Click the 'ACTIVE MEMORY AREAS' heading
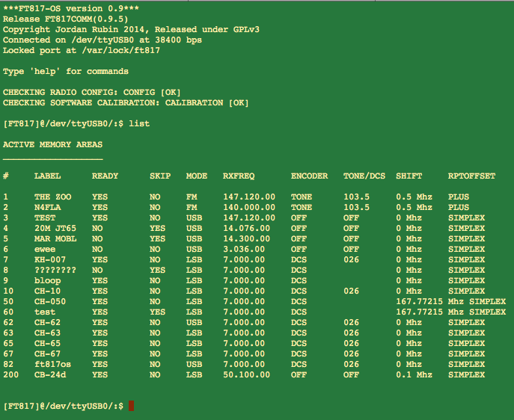 point(53,145)
